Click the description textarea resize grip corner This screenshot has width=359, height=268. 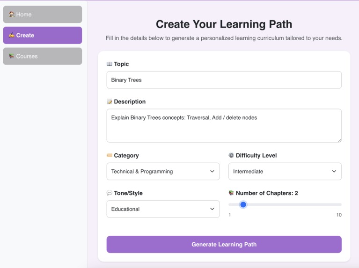(339, 140)
